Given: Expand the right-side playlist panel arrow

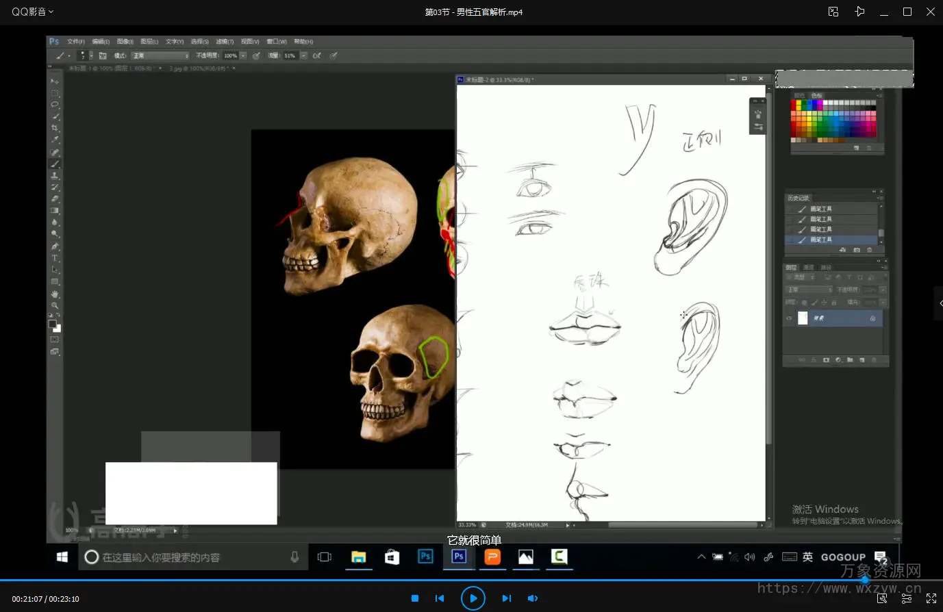Looking at the screenshot, I should point(939,303).
